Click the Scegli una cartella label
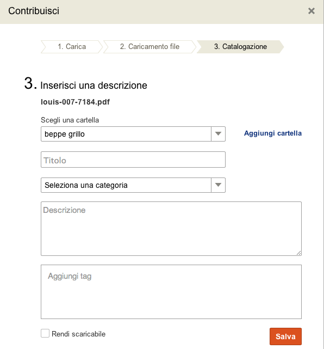This screenshot has width=324, height=349. pos(70,120)
